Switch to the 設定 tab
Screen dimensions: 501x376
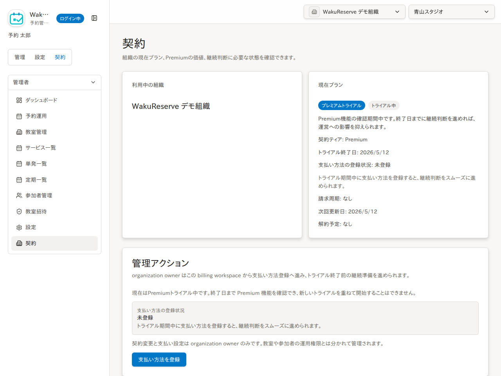40,57
